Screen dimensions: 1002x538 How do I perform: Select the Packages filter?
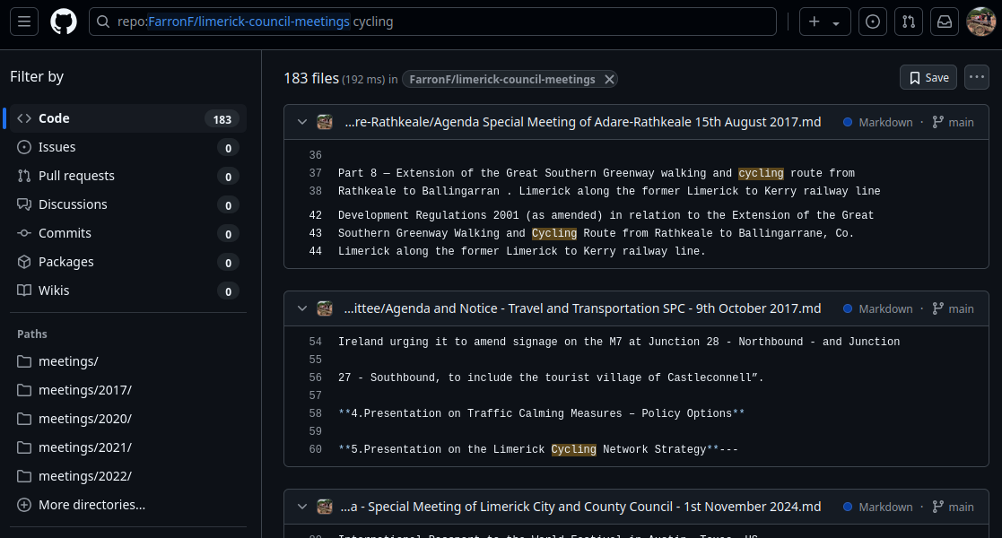(x=127, y=262)
